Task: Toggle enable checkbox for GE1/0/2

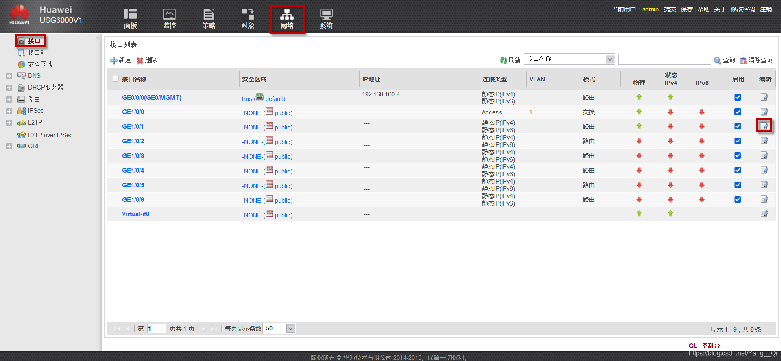Action: [x=737, y=141]
